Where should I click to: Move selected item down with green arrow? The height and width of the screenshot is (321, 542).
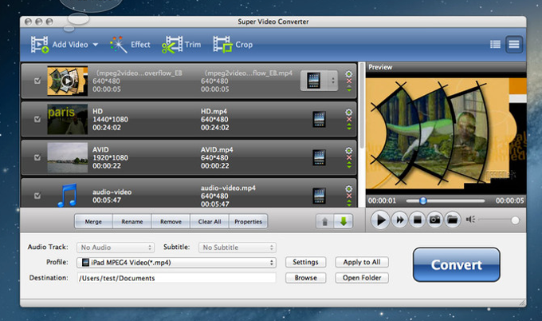pos(344,221)
